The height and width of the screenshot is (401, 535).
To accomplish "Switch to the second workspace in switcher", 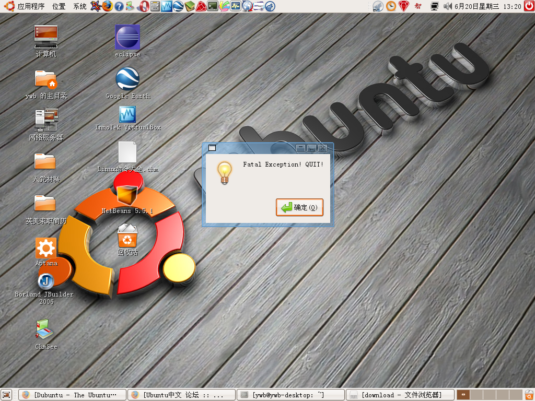I will click(476, 395).
